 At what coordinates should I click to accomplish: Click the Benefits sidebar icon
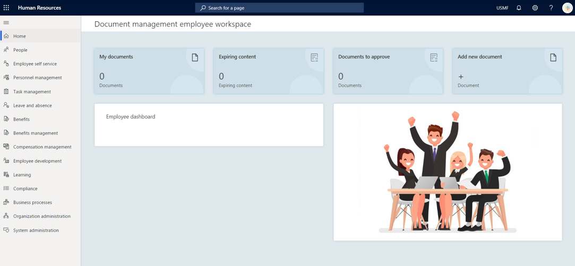(6, 119)
